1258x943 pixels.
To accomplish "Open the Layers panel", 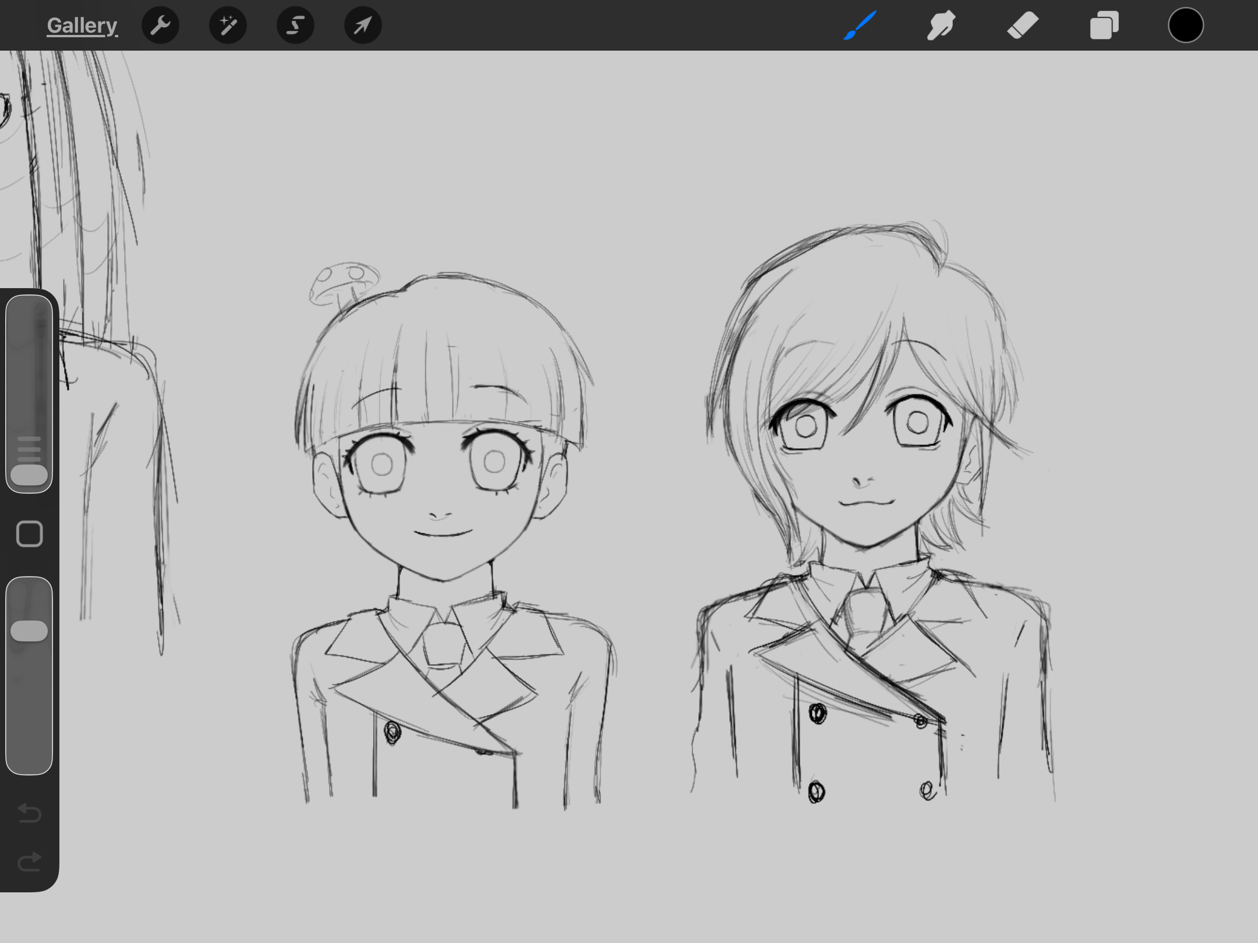I will (1104, 26).
